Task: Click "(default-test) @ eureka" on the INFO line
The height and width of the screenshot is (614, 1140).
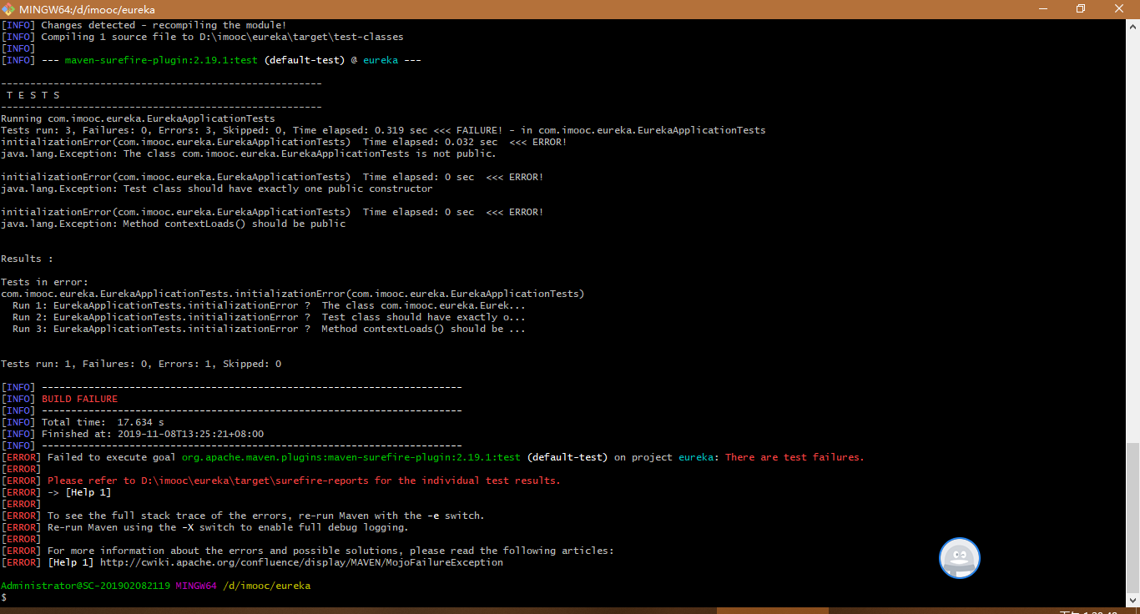Action: click(x=331, y=60)
